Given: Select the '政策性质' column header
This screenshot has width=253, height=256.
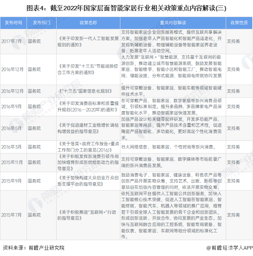Looking at the screenshot, I should [239, 23].
